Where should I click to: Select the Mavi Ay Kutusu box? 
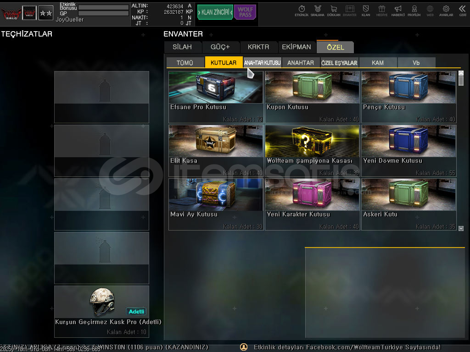tap(216, 204)
